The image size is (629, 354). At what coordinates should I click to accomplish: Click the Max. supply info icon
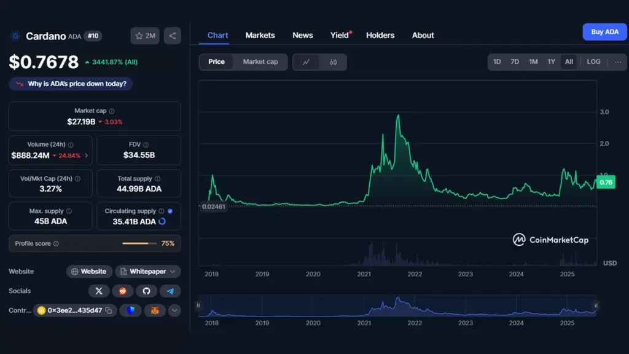coord(69,211)
